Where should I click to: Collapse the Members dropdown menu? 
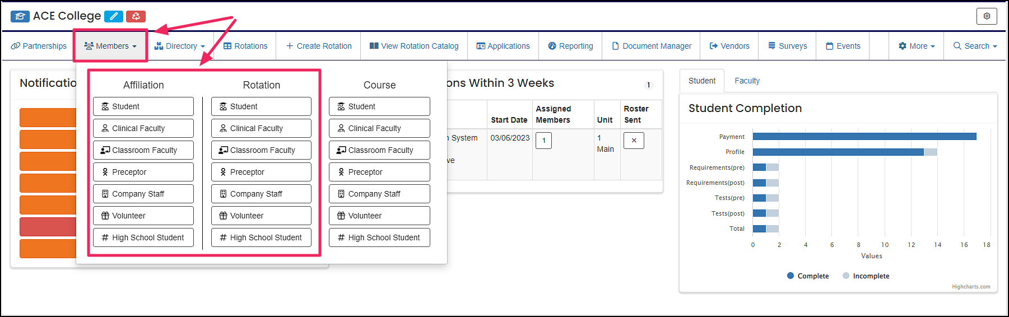(x=110, y=46)
